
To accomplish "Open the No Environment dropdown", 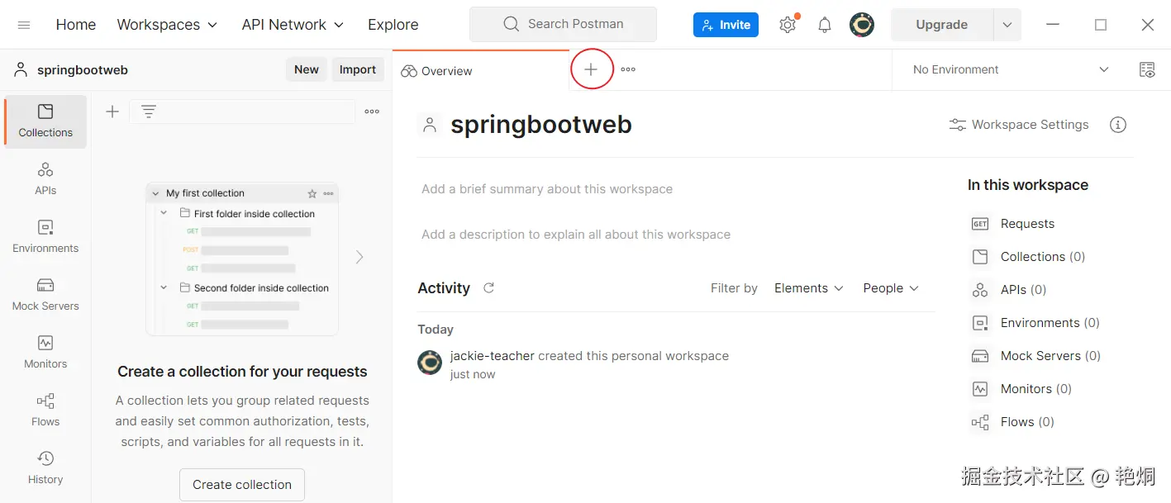I will [1010, 69].
